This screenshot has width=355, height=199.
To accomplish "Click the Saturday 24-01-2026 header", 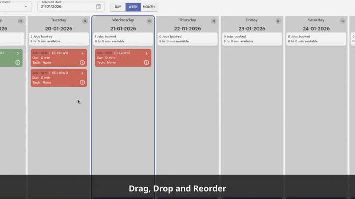I will (x=316, y=24).
